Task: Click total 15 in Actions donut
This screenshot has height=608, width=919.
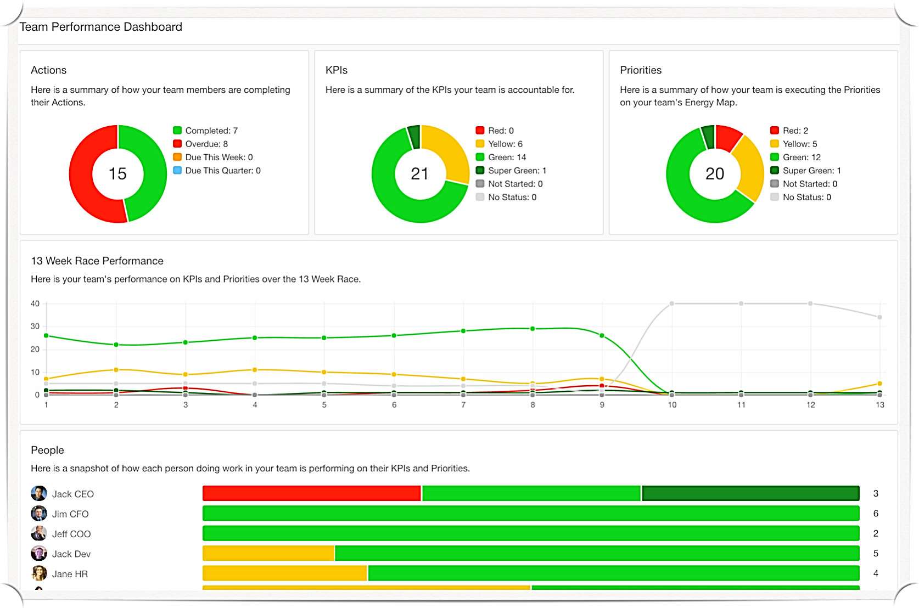Action: (x=117, y=174)
